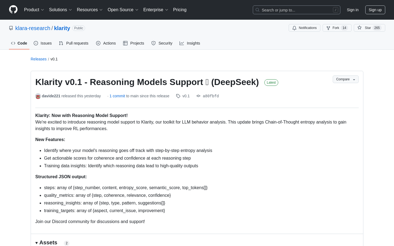Click the Public visibility badge
This screenshot has width=394, height=246.
(x=79, y=28)
